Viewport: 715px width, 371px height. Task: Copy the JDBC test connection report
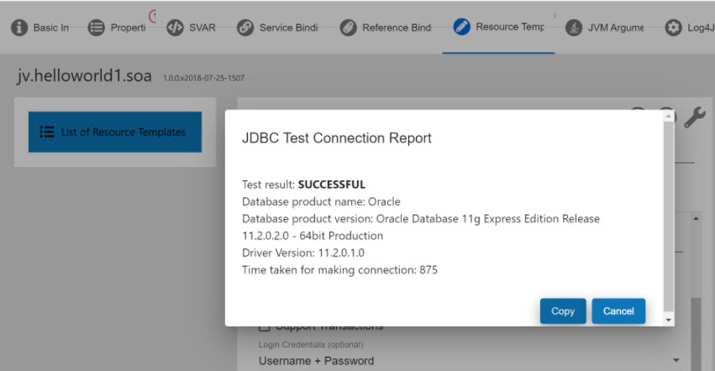tap(562, 311)
